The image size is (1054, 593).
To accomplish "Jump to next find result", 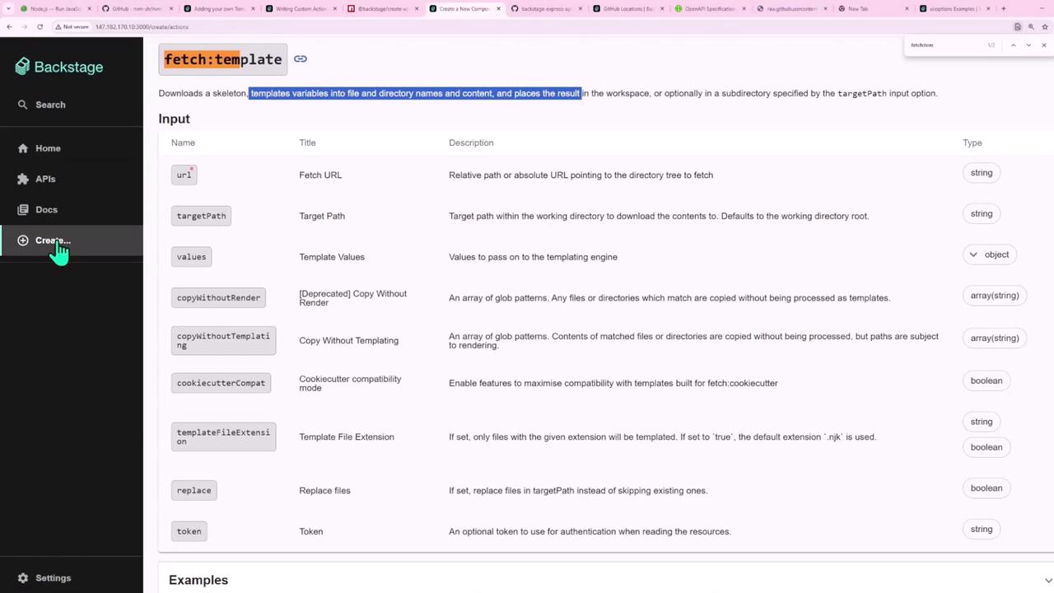I will tap(1028, 45).
